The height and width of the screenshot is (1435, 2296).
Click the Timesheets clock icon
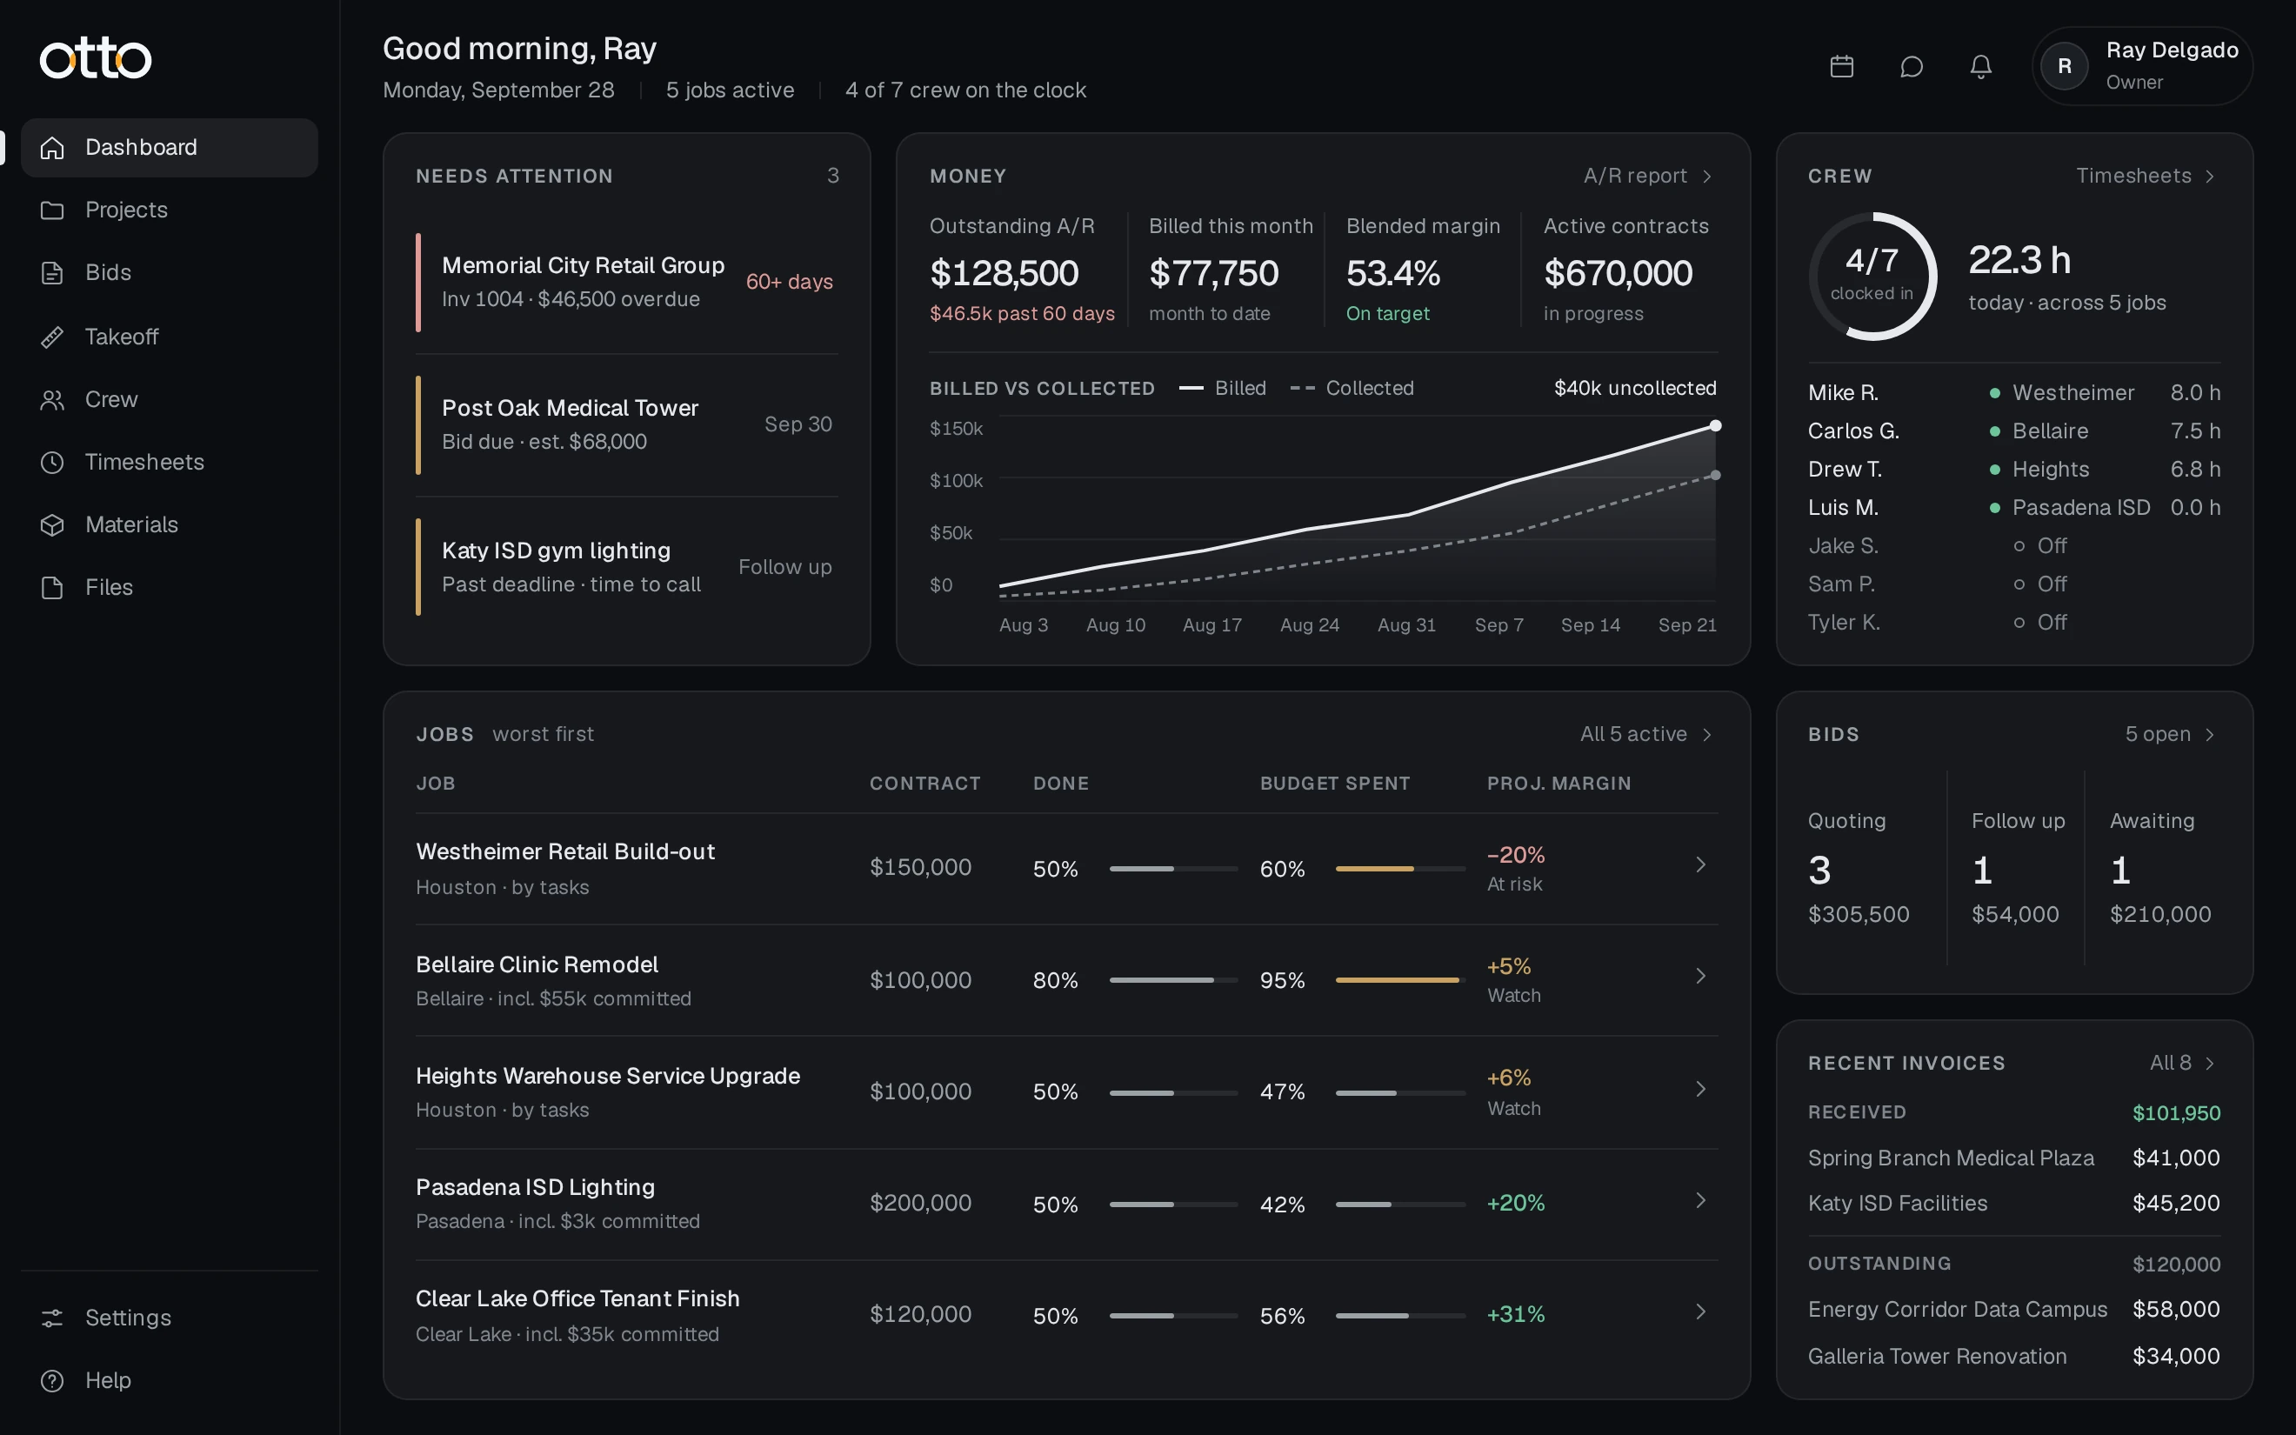(52, 462)
